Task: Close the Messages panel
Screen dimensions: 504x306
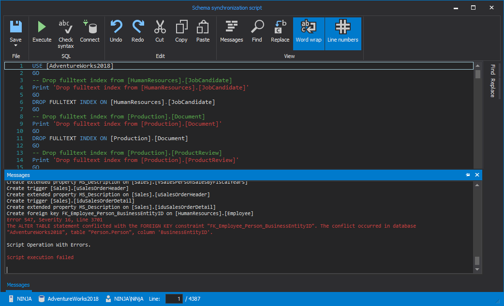Action: click(477, 175)
